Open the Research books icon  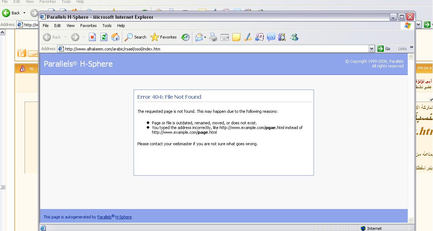tap(282, 37)
